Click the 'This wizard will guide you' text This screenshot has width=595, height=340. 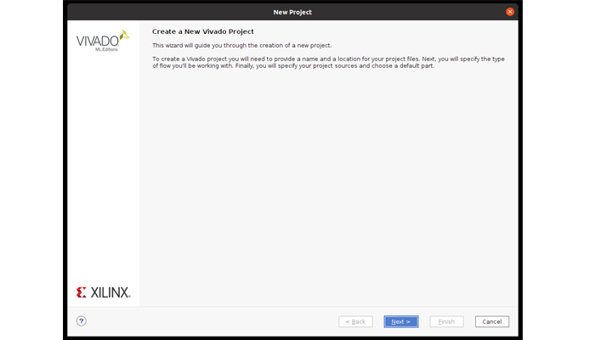[x=241, y=46]
